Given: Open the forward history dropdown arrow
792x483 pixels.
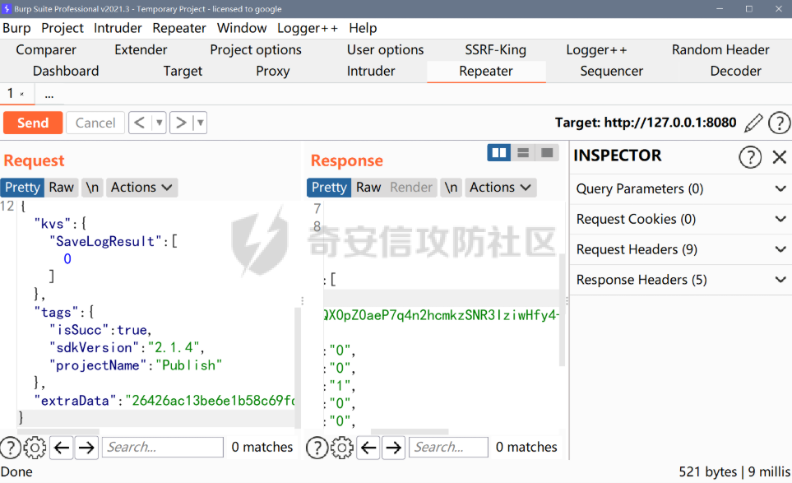Looking at the screenshot, I should point(200,123).
